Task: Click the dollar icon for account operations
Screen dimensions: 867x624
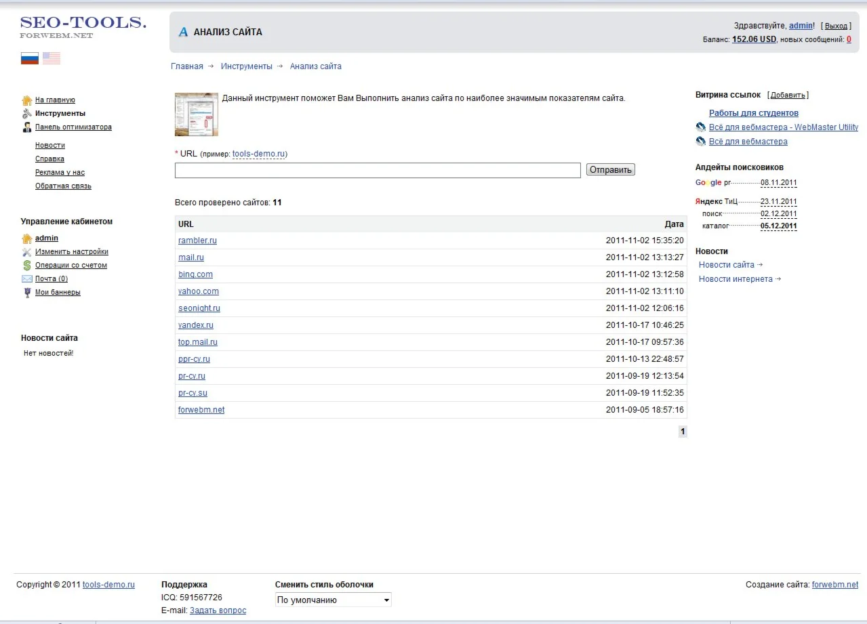Action: pyautogui.click(x=27, y=266)
